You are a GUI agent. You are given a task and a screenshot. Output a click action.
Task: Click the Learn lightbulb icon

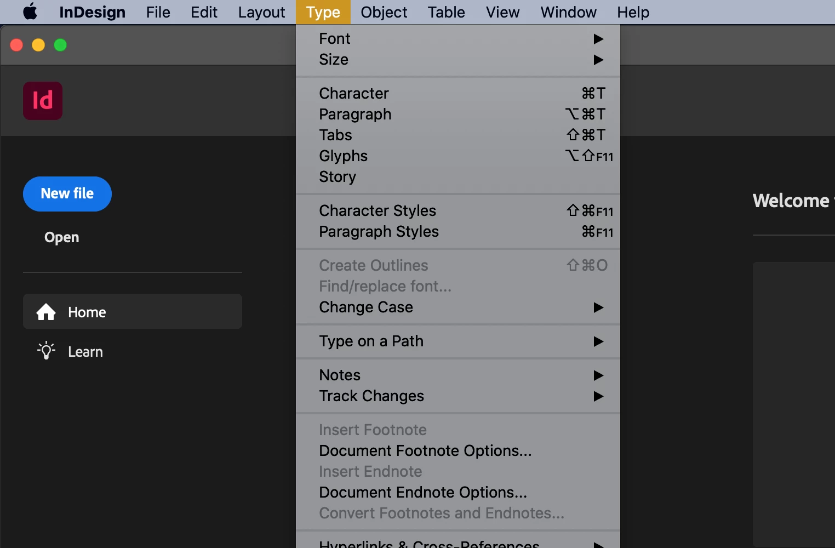click(x=46, y=351)
